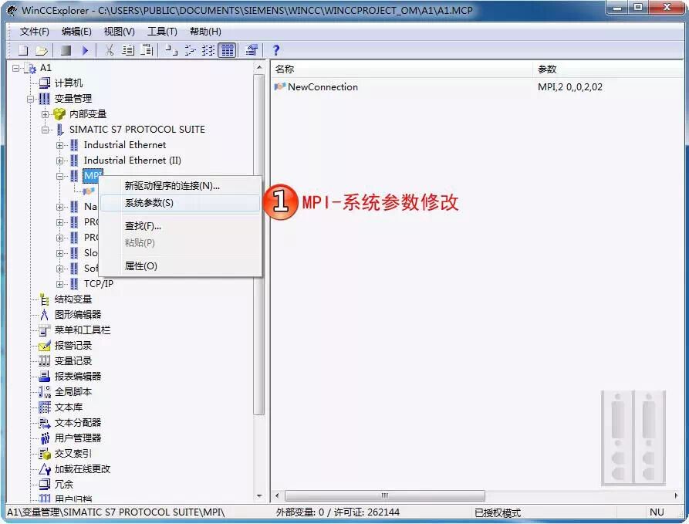
Task: Activate runtime with the blue play icon
Action: [x=85, y=50]
